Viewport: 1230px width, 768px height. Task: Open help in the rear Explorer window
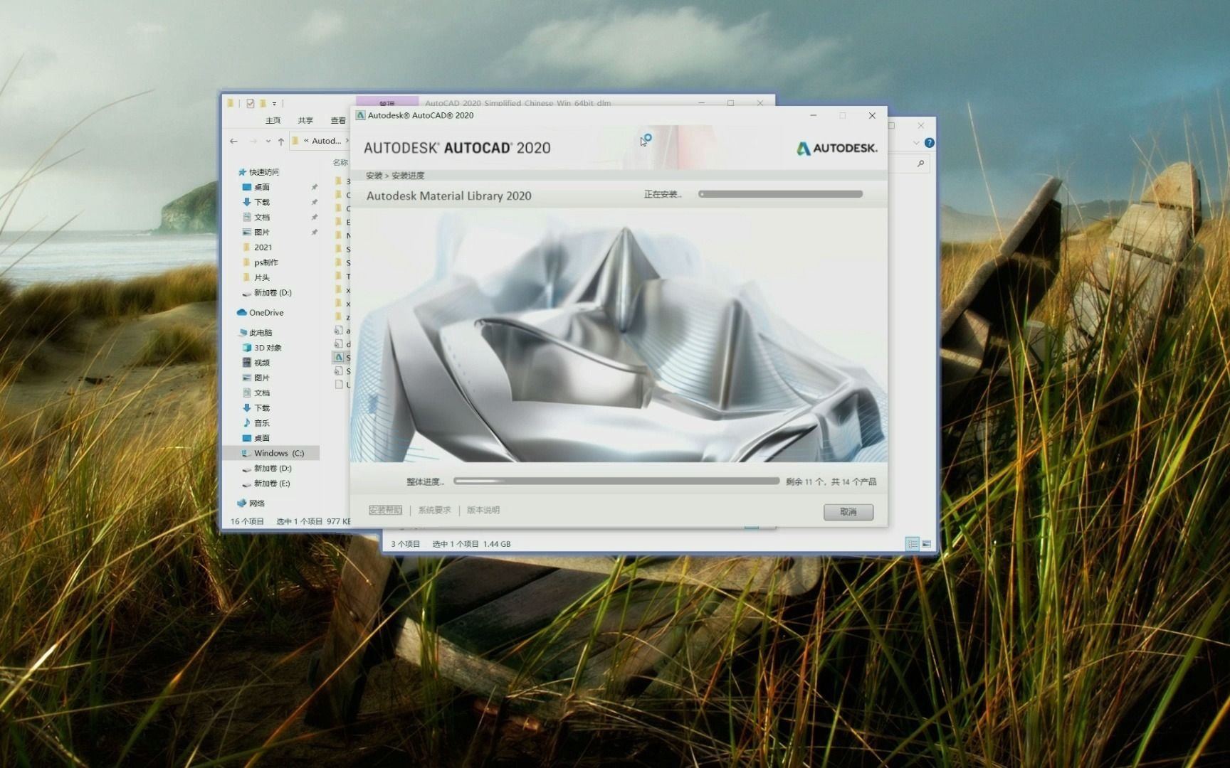coord(929,143)
